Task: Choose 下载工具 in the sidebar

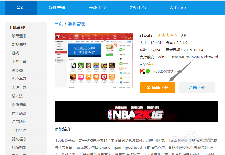Action: point(19,62)
